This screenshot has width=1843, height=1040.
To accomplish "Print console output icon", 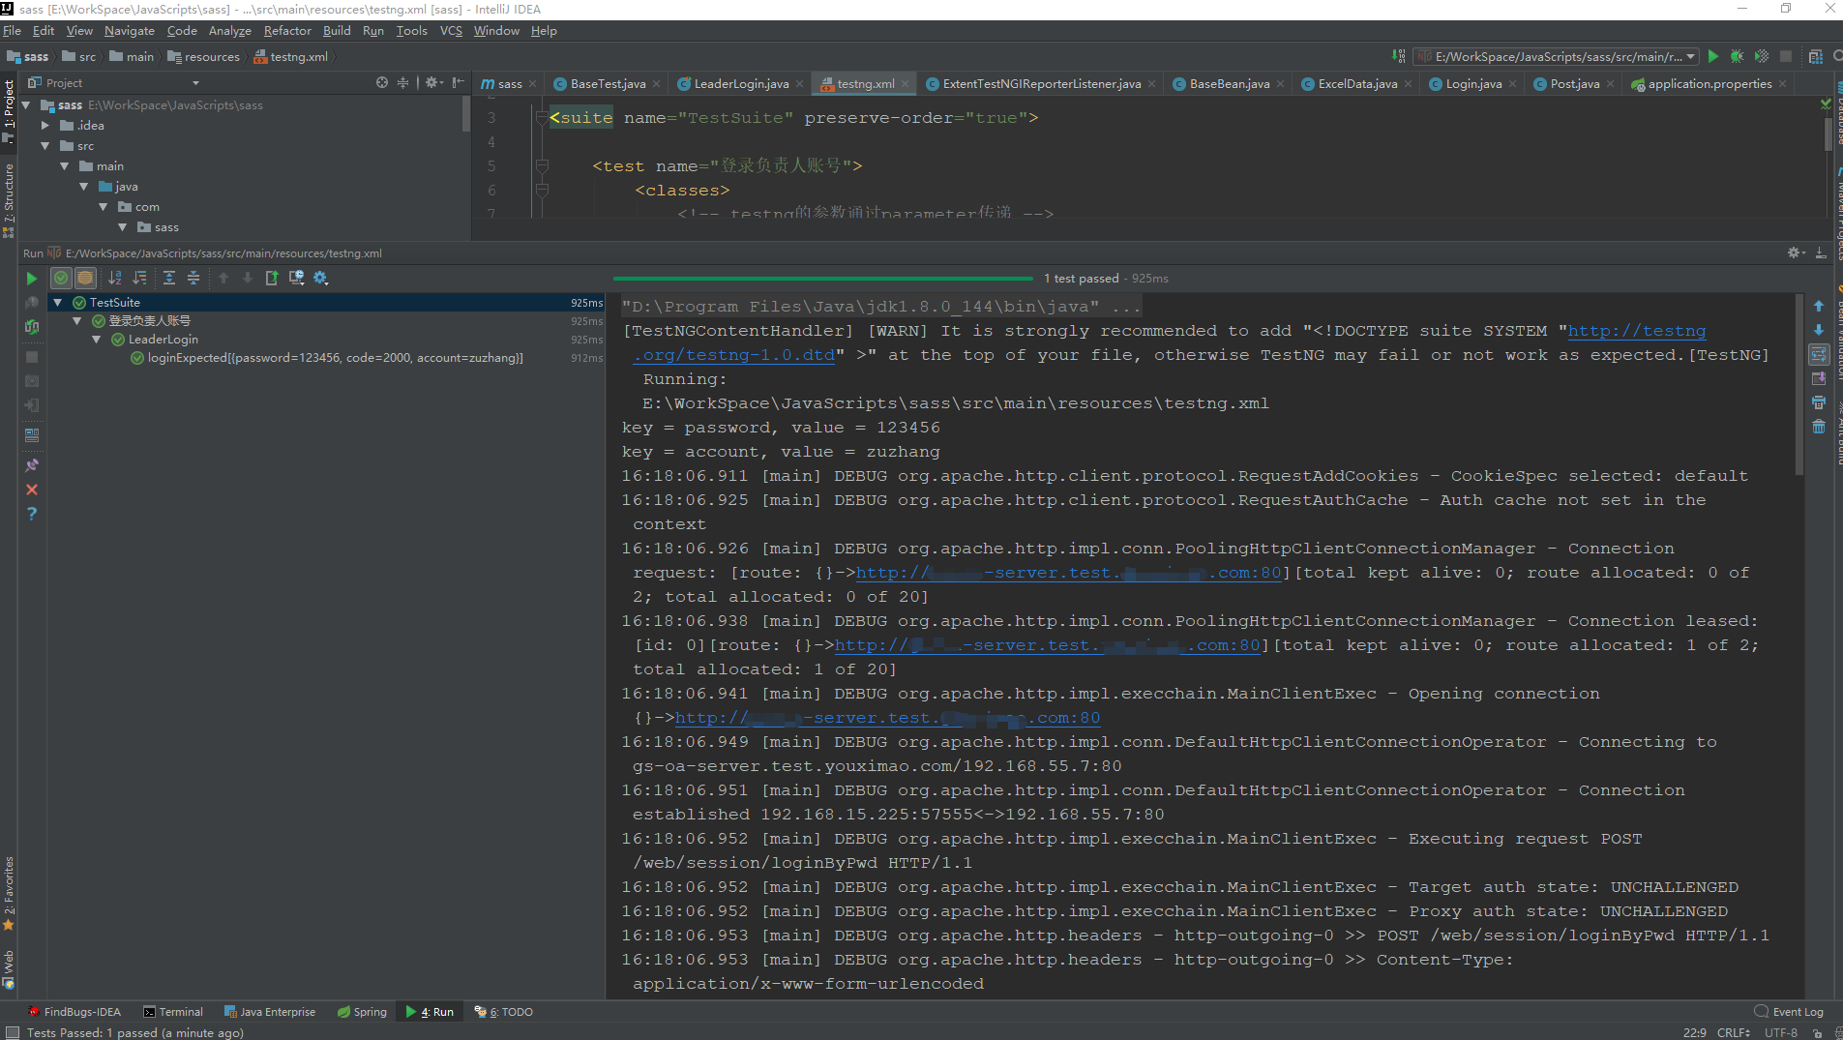I will pyautogui.click(x=1819, y=402).
